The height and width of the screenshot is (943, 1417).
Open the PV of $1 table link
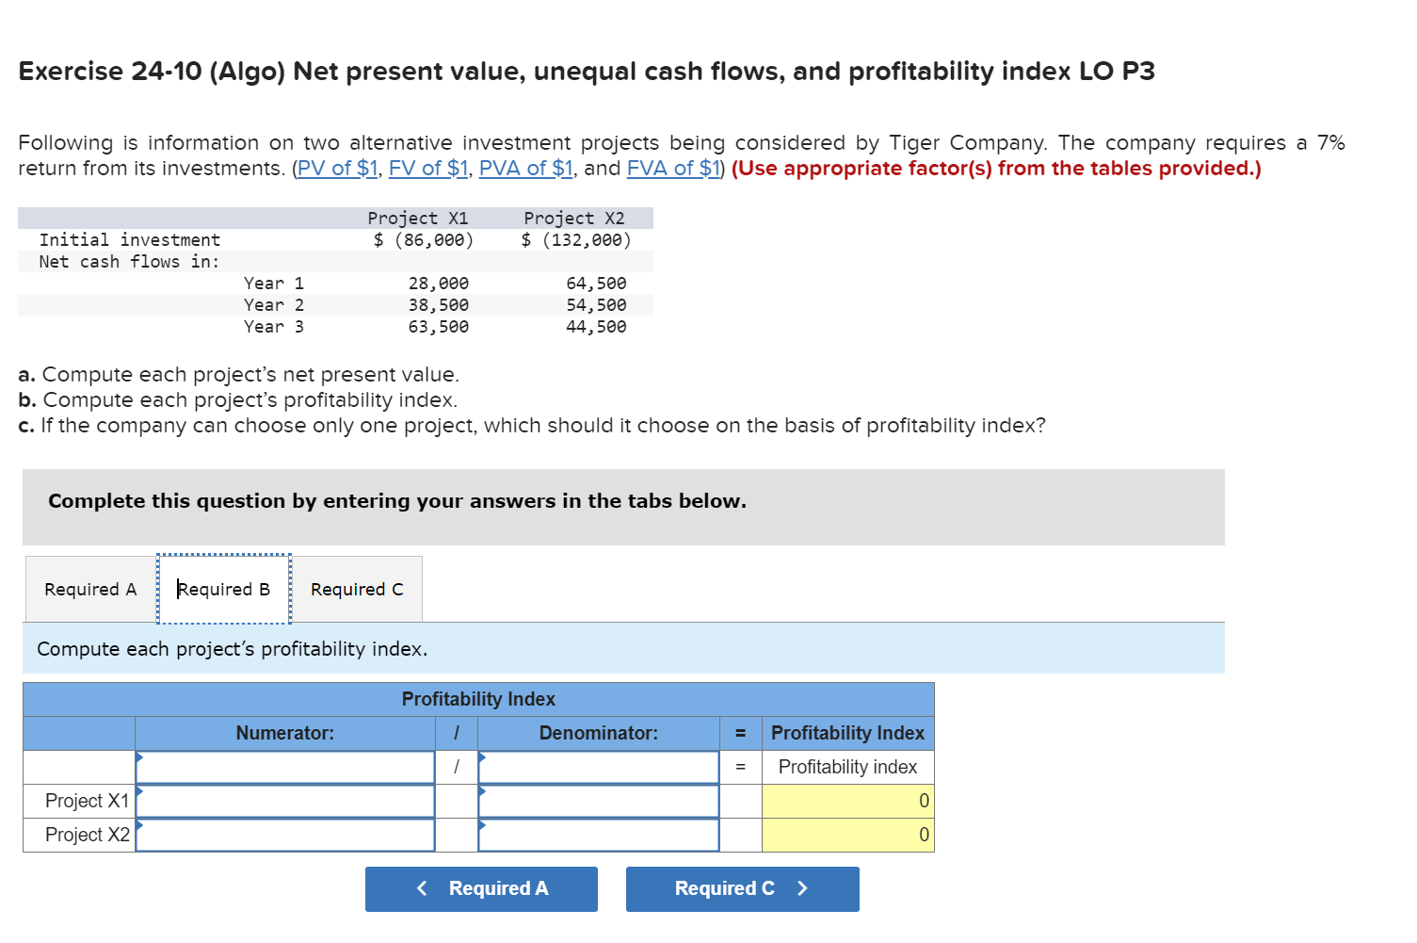[337, 168]
